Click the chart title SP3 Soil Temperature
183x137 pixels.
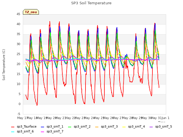point(91,3)
